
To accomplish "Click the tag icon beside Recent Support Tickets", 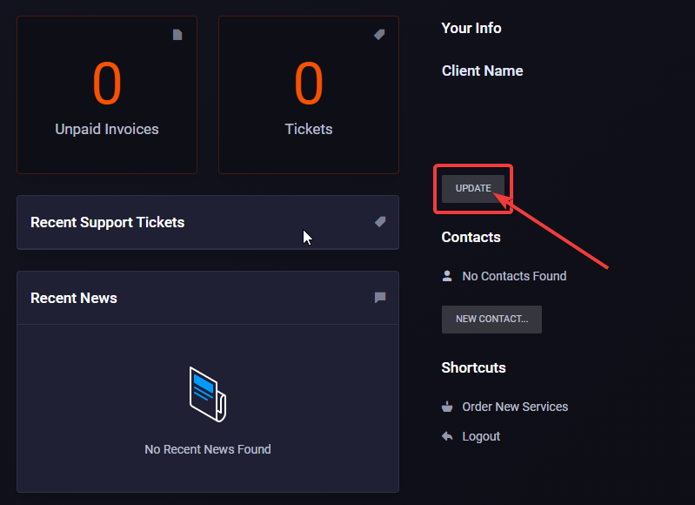I will pyautogui.click(x=380, y=222).
